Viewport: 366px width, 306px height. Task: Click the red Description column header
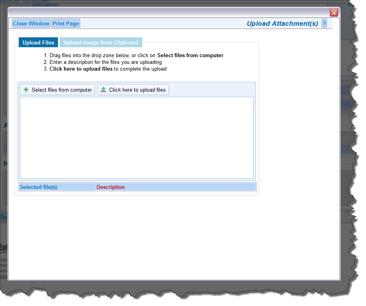coord(176,187)
